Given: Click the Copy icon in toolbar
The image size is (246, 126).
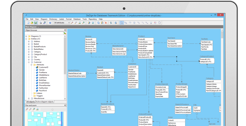Looking at the screenshot, I should pos(98,23).
